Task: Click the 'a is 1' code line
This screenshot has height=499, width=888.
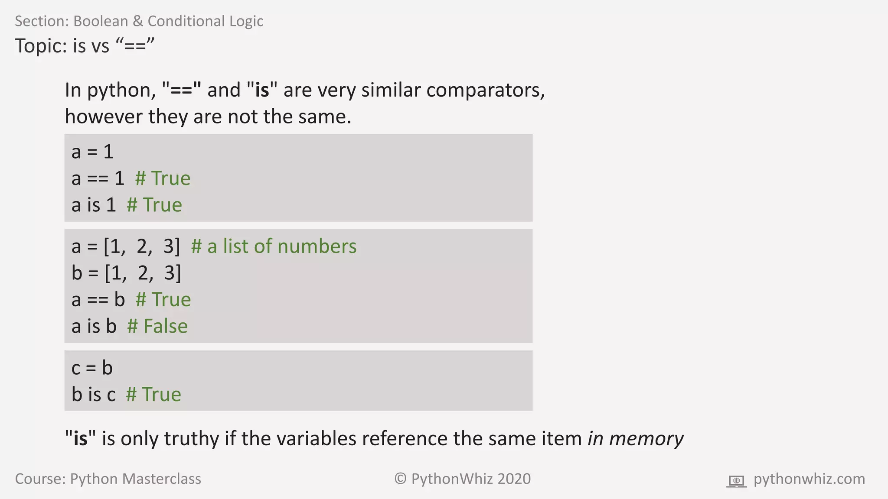Action: [x=94, y=205]
